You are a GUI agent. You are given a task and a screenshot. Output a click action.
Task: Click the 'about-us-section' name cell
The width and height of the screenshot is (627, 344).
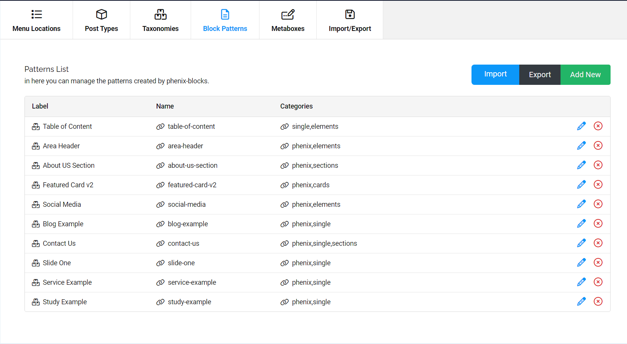tap(193, 166)
